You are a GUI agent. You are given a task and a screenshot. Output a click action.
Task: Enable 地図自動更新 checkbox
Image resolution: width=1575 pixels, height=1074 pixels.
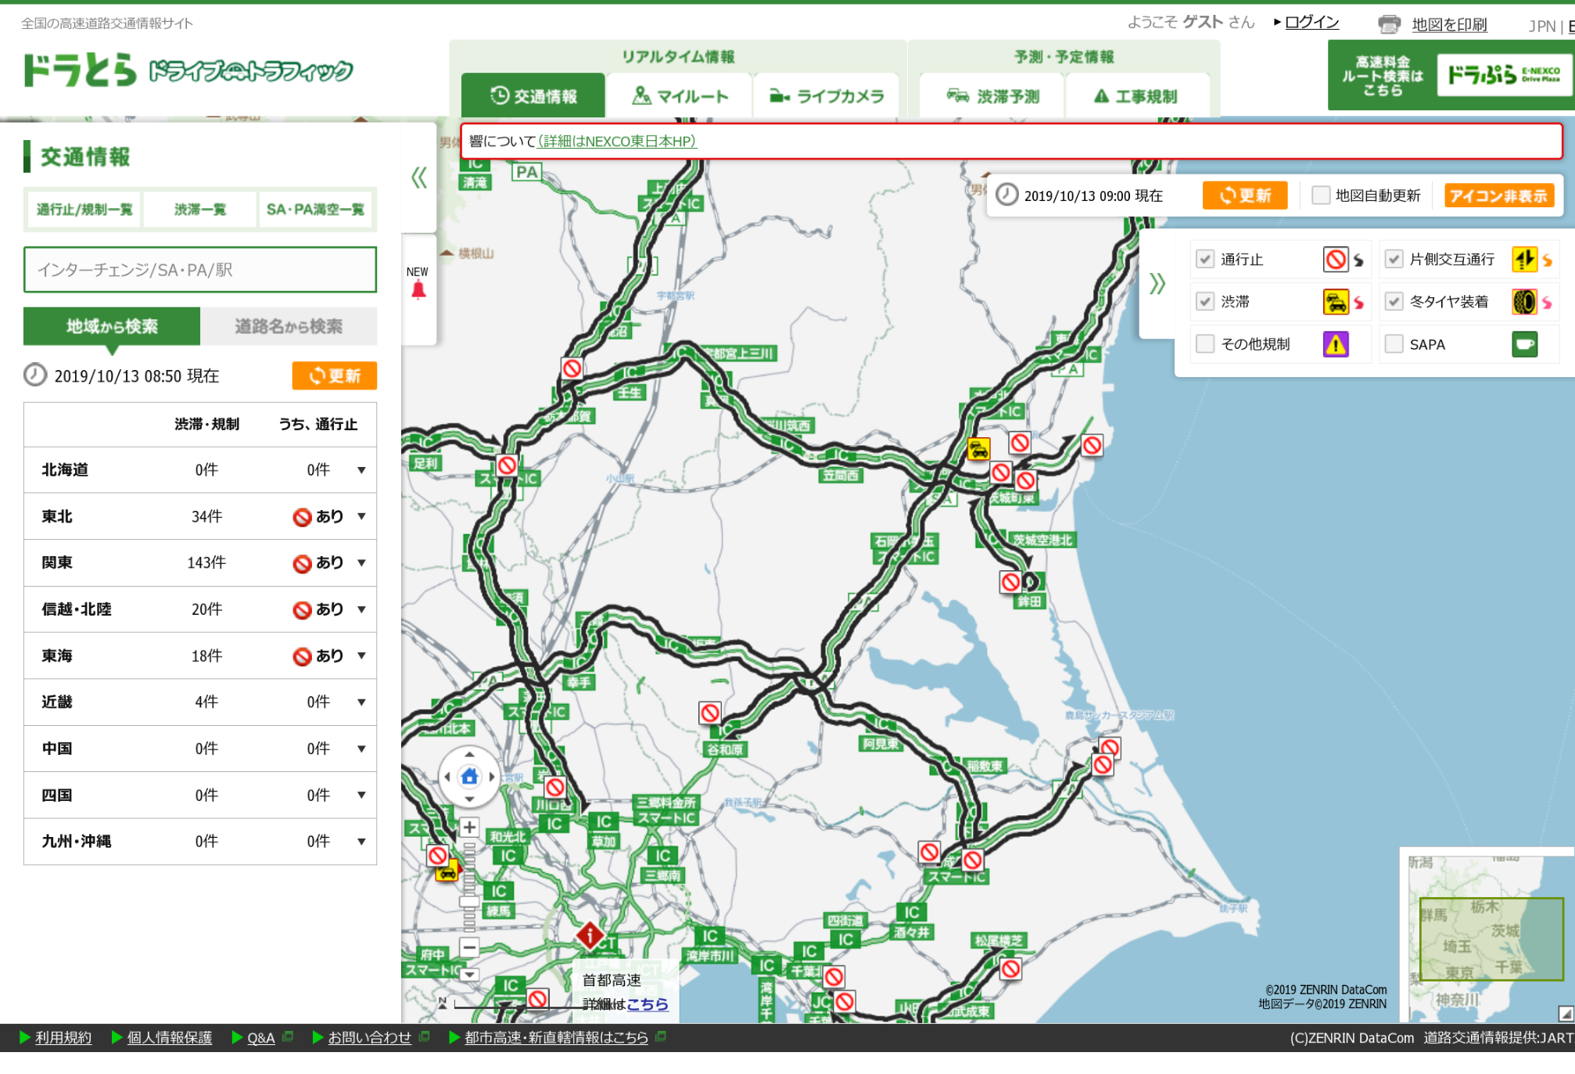1321,196
